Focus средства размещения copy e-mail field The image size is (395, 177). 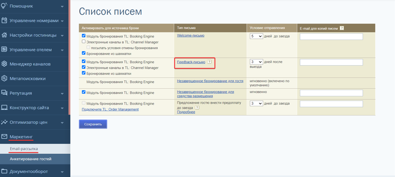[x=331, y=93]
